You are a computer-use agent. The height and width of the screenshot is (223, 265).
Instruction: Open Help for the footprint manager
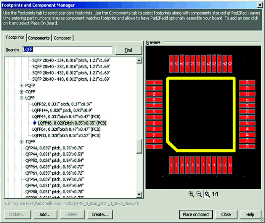click(250, 214)
